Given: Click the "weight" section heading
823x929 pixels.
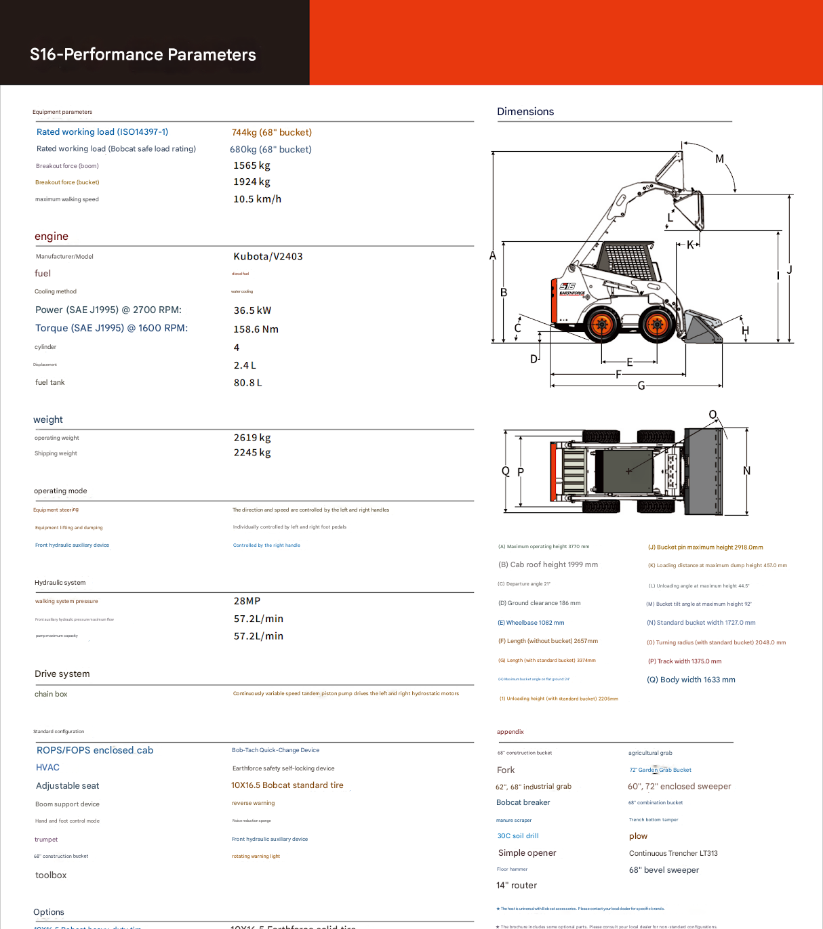Looking at the screenshot, I should click(48, 419).
